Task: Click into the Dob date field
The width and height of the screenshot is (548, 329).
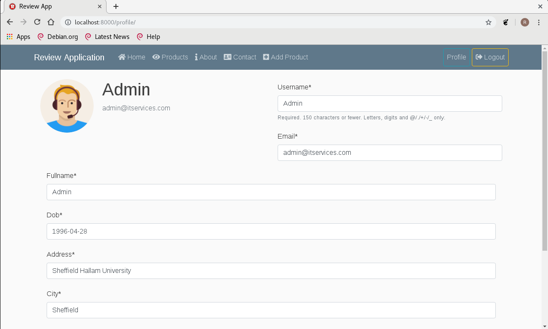Action: 271,231
